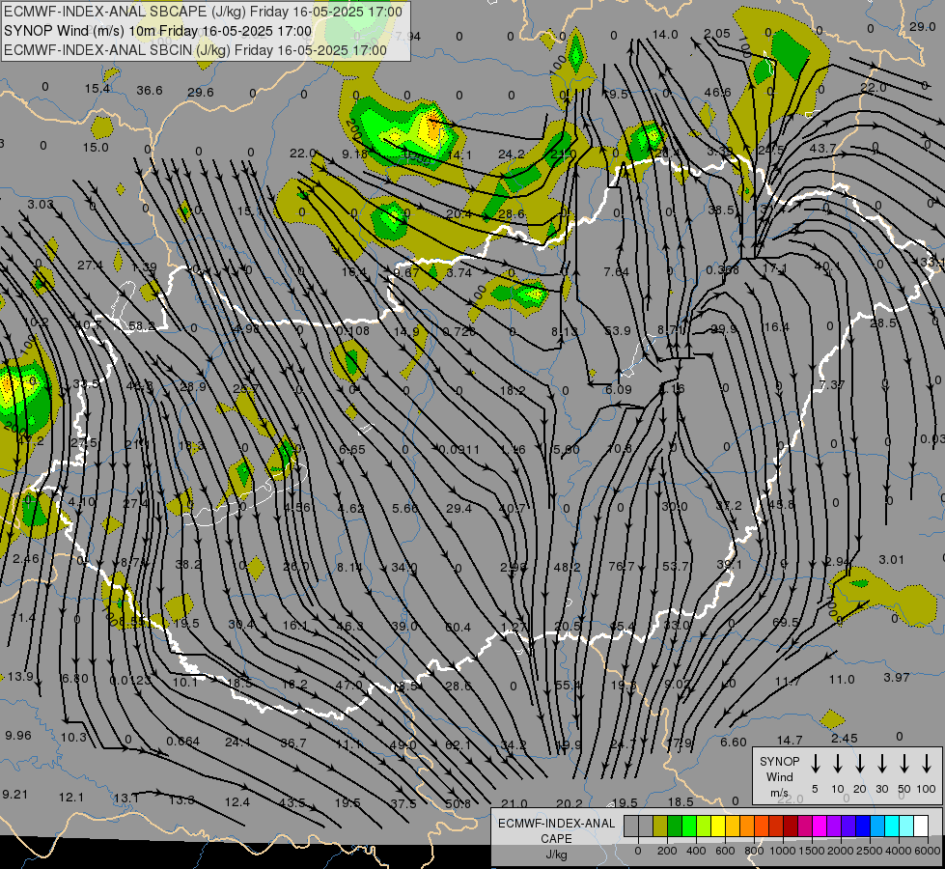Click the 600 tick label on CAPE scale
Viewport: 945px width, 869px height.
click(725, 851)
